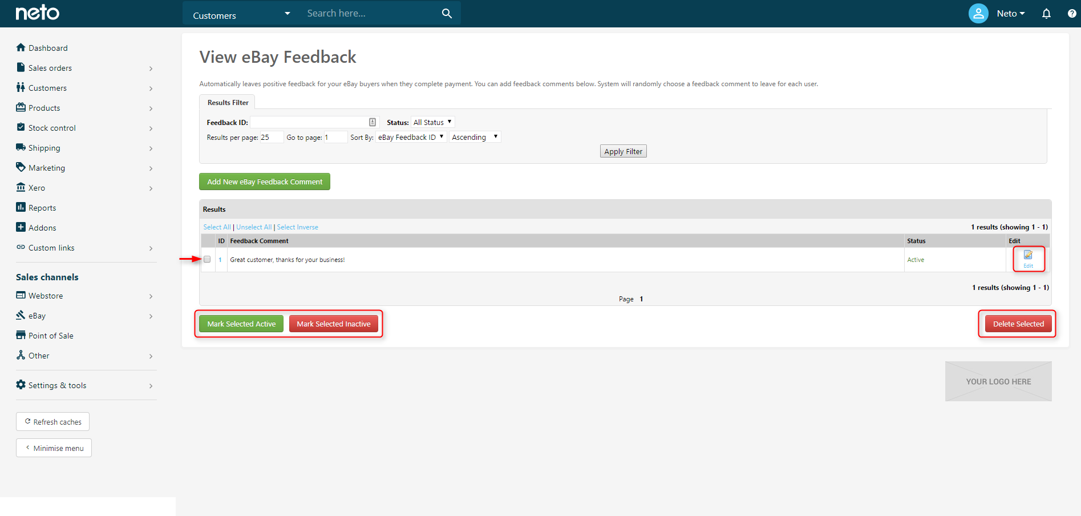This screenshot has width=1081, height=516.
Task: Click the Custom links chain icon
Action: (x=21, y=247)
